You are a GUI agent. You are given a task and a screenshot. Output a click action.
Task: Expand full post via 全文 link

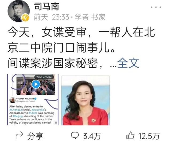point(128,63)
